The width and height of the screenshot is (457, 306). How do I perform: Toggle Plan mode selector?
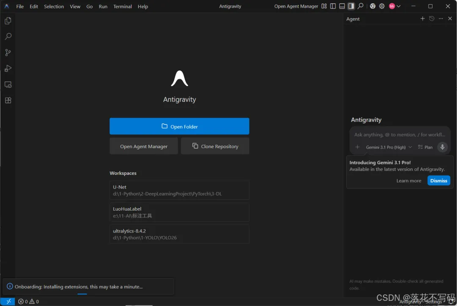click(x=425, y=147)
